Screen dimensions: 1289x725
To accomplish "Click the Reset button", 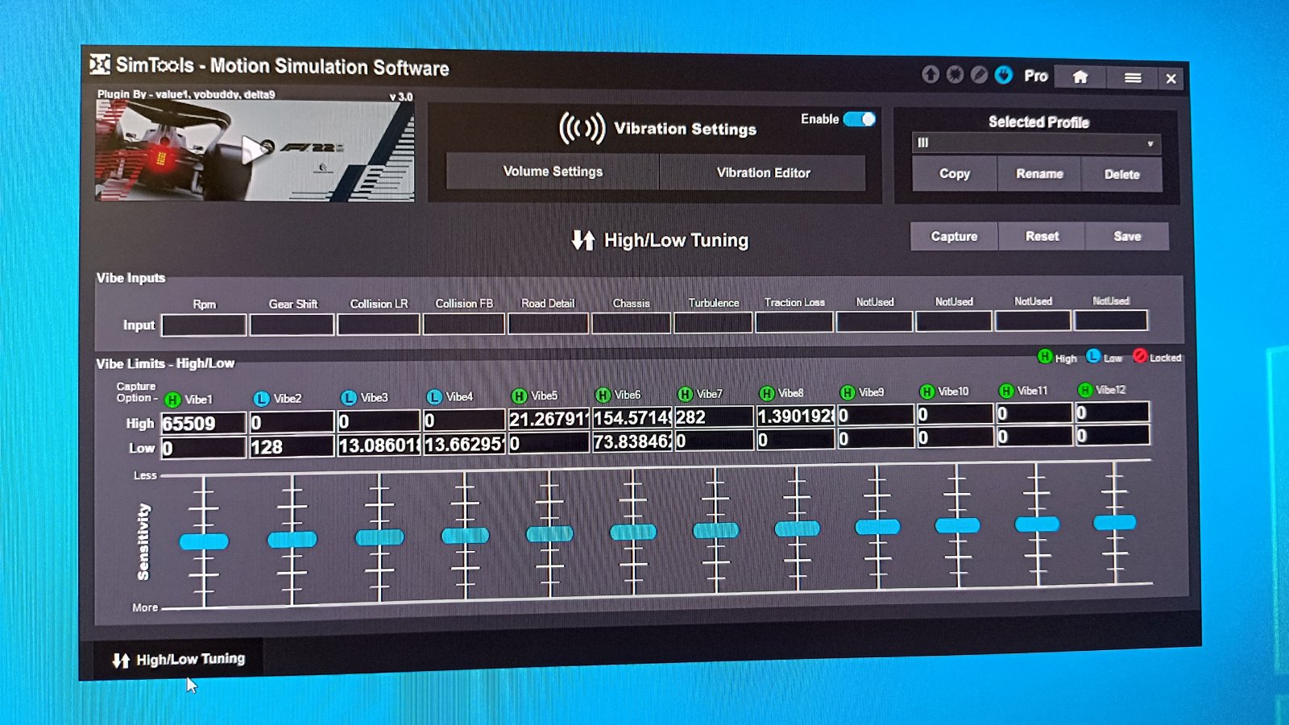I will (1042, 237).
